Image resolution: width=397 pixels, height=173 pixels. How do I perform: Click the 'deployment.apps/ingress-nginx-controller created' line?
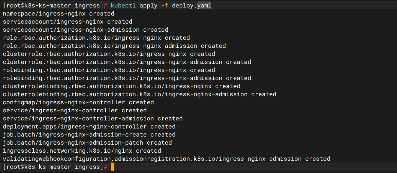[x=89, y=127]
